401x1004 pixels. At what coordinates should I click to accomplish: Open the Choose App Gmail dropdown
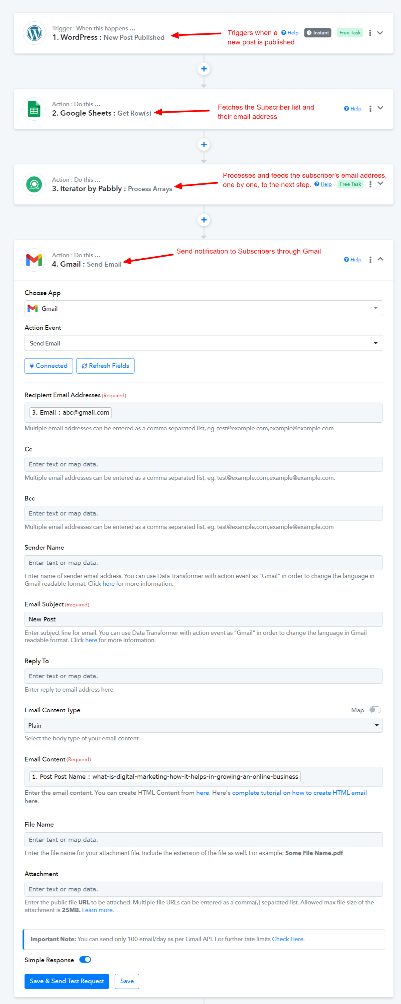pyautogui.click(x=204, y=308)
